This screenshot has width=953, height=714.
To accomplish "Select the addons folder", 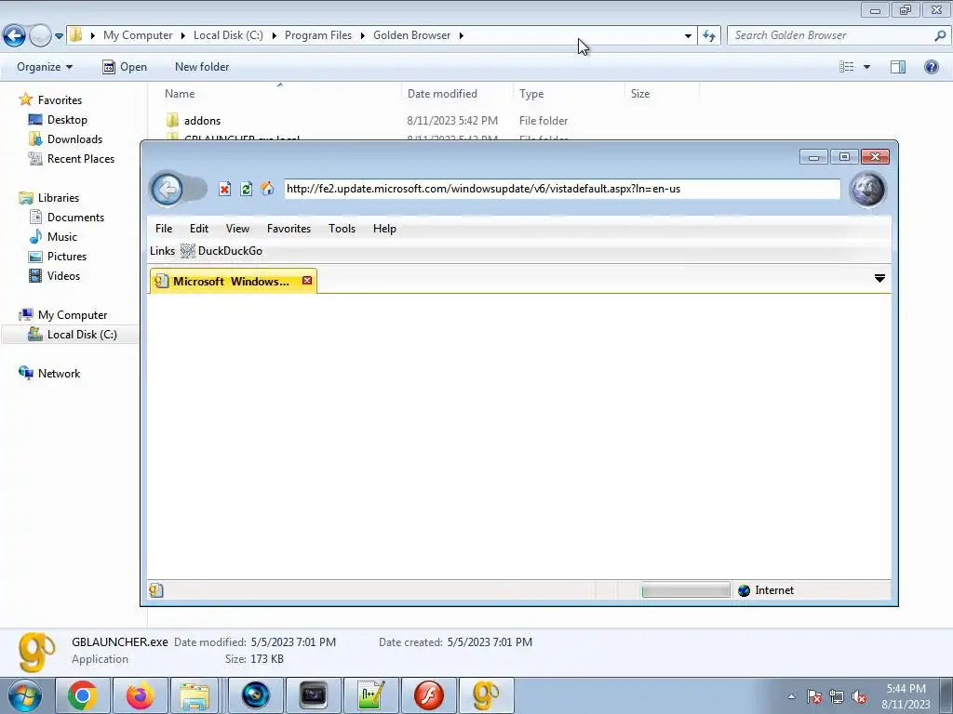I will point(202,121).
